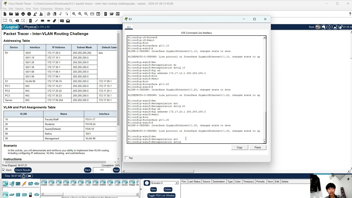
Task: Open the Tools menu
Action: click(x=36, y=9)
